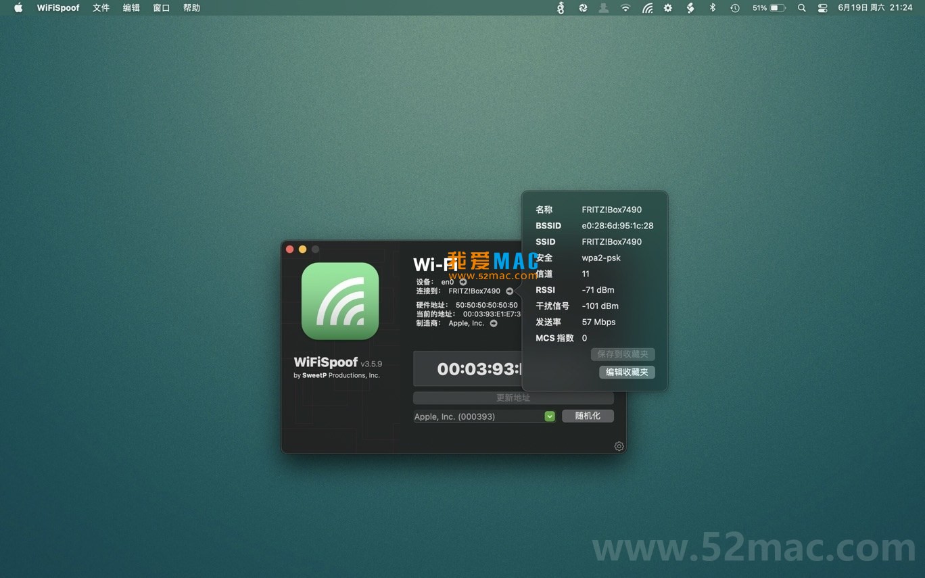Click the arrow beside connected network FRITZ!Box7490
The height and width of the screenshot is (578, 925).
point(509,291)
